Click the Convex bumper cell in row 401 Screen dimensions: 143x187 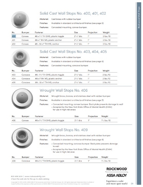25,40
